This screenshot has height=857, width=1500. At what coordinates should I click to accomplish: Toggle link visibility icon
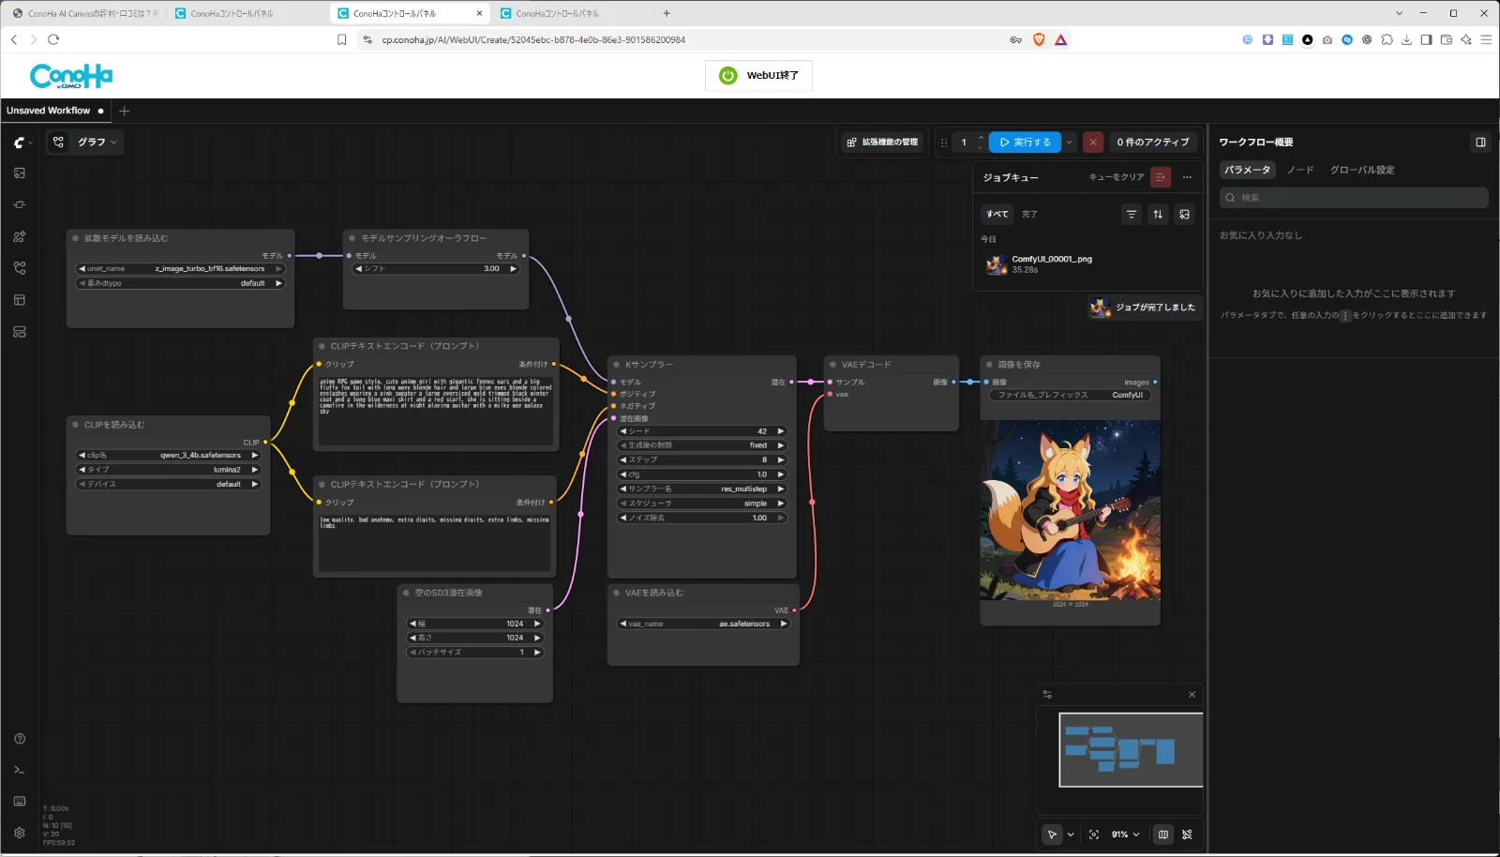pos(1187,834)
